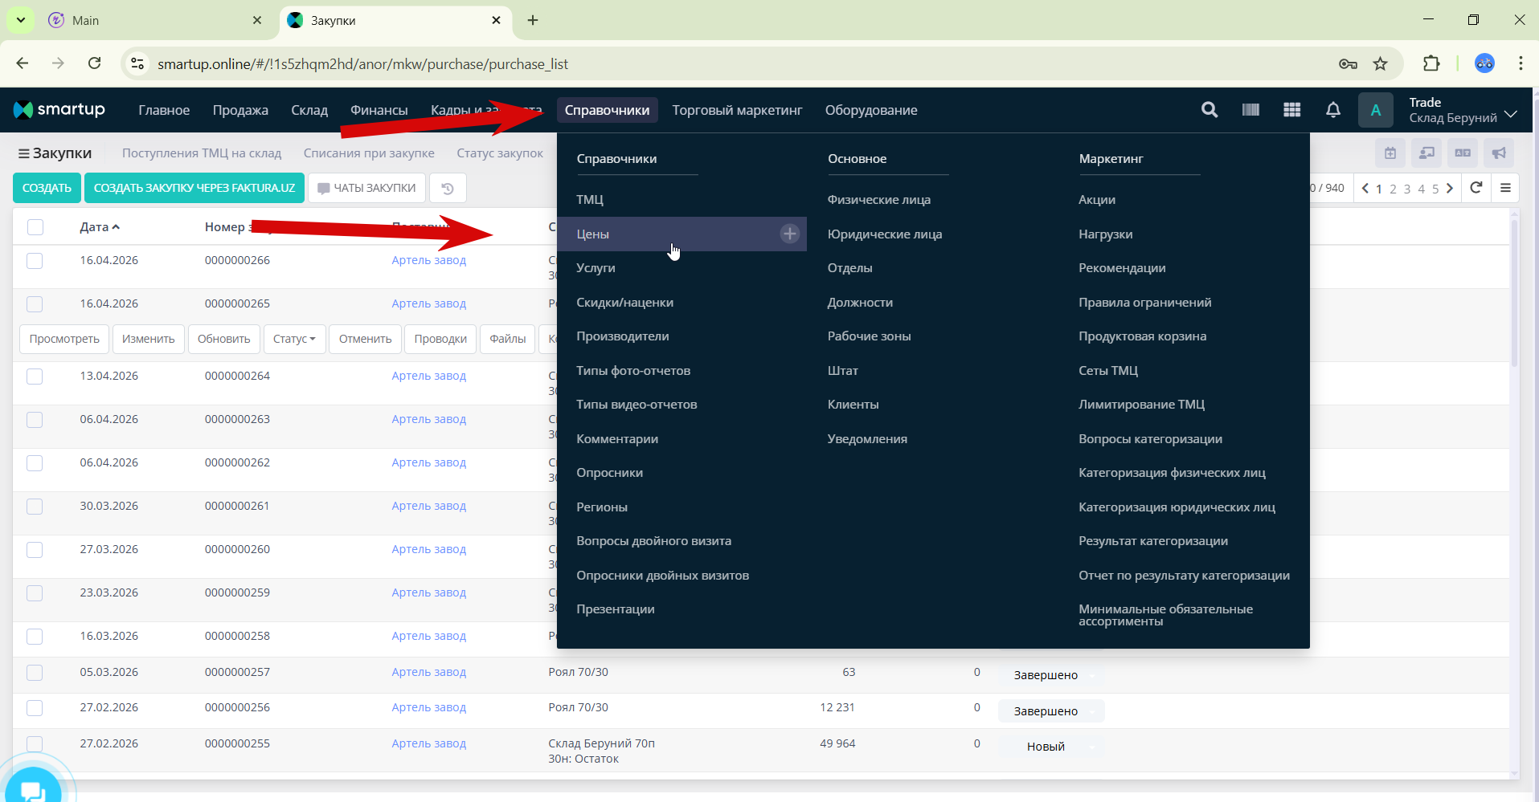The image size is (1539, 802).
Task: Open Юридические лица menu entry
Action: 885,234
